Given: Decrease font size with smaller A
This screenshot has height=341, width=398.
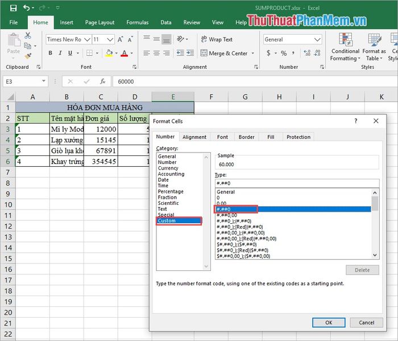Looking at the screenshot, I should (x=130, y=39).
